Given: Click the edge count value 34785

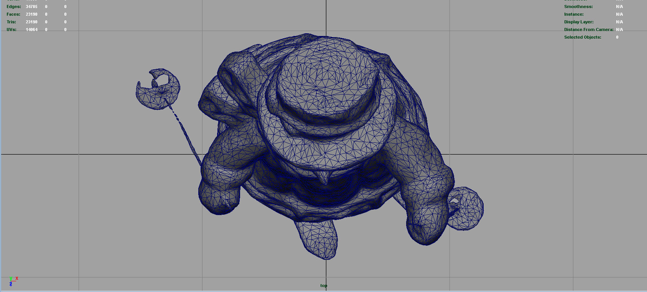Looking at the screenshot, I should 31,7.
